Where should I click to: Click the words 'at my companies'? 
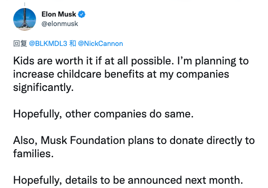pyautogui.click(x=188, y=74)
